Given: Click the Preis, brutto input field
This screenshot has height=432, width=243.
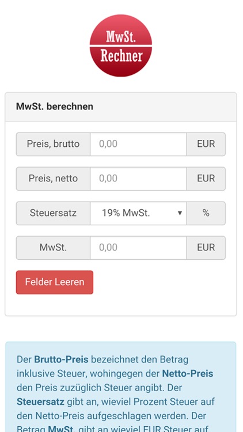Looking at the screenshot, I should (x=138, y=144).
